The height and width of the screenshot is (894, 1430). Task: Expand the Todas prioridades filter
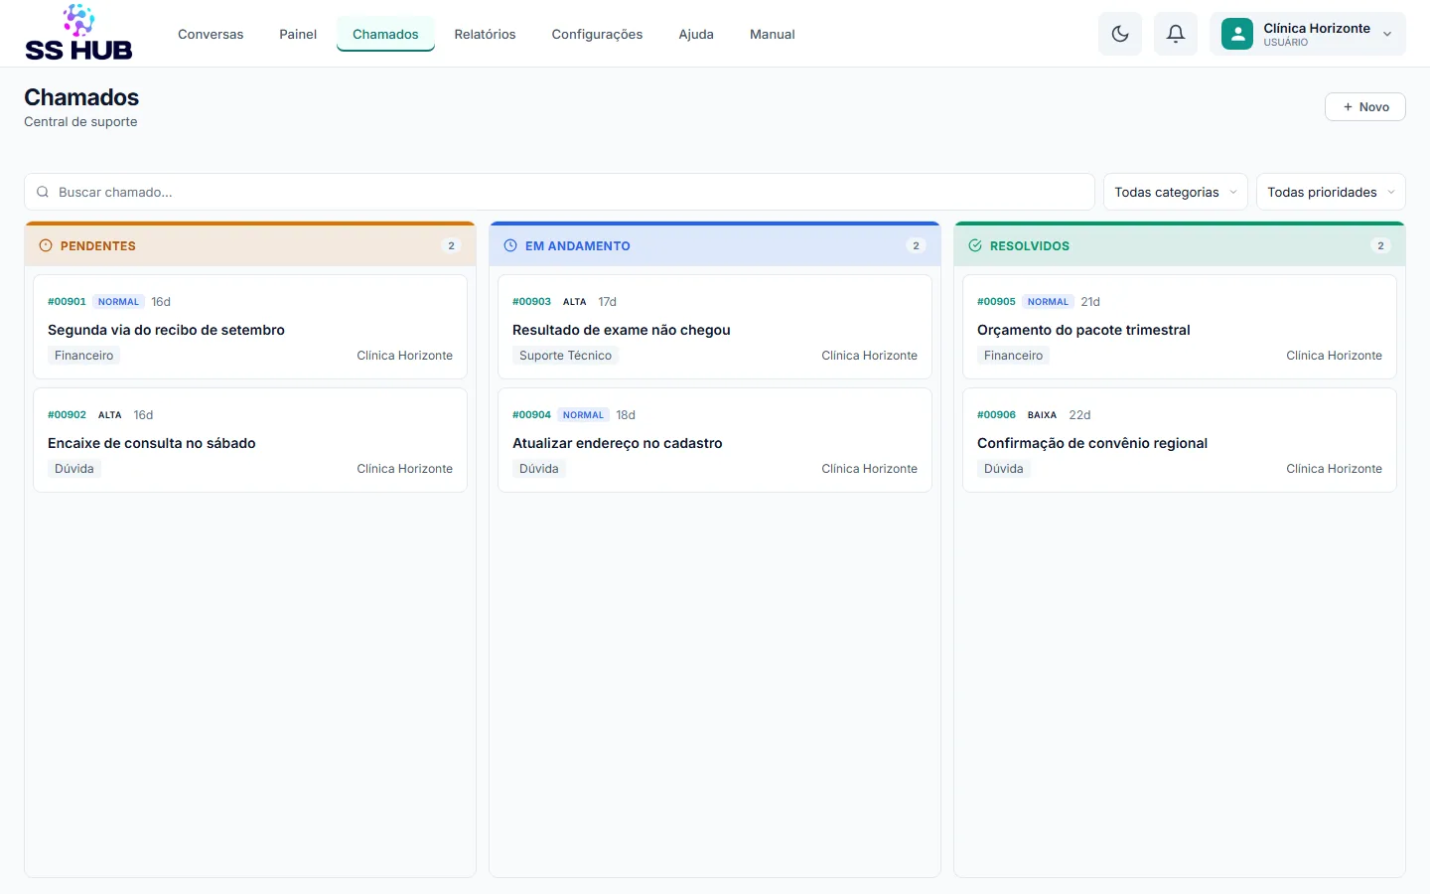[x=1331, y=192]
